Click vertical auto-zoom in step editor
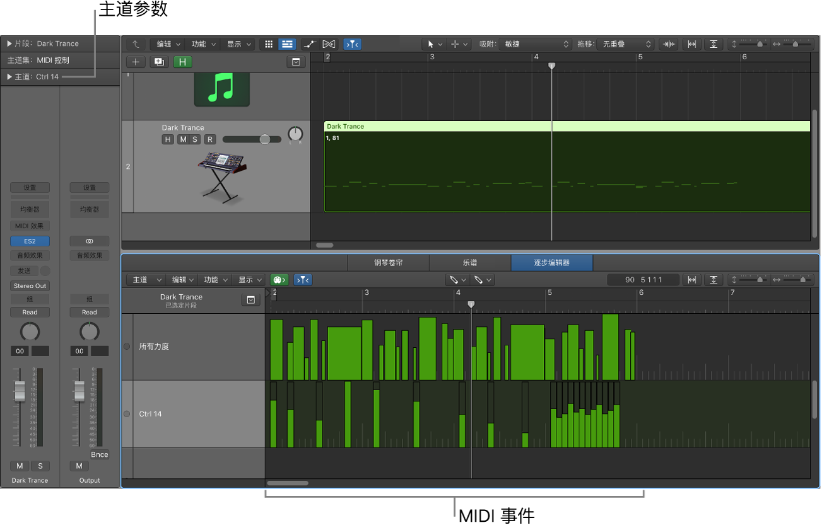The height and width of the screenshot is (530, 822). [713, 280]
